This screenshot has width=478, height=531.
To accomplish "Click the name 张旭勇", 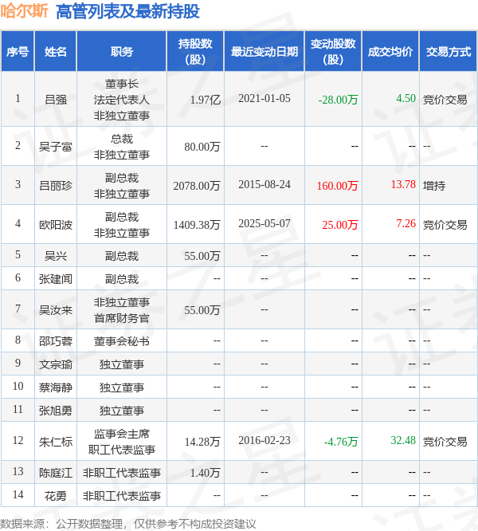I will pyautogui.click(x=56, y=411).
